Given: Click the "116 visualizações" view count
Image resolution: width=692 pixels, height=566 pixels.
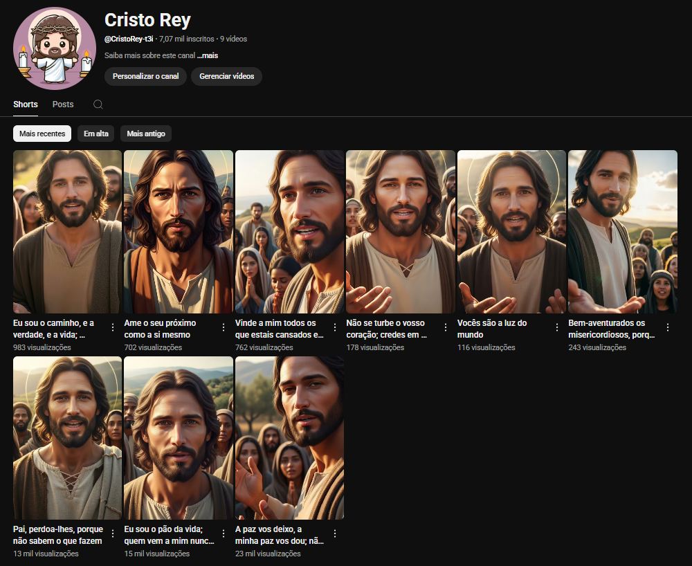Looking at the screenshot, I should [x=486, y=347].
